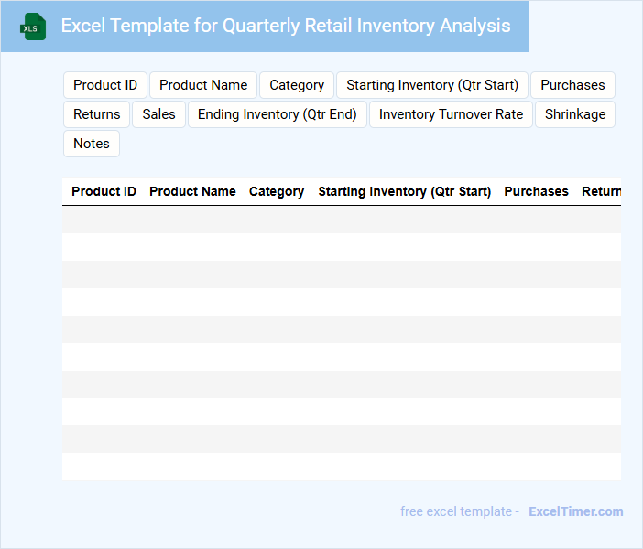
Task: Choose the Starting Inventory (Qtr Start) tag
Action: (432, 85)
